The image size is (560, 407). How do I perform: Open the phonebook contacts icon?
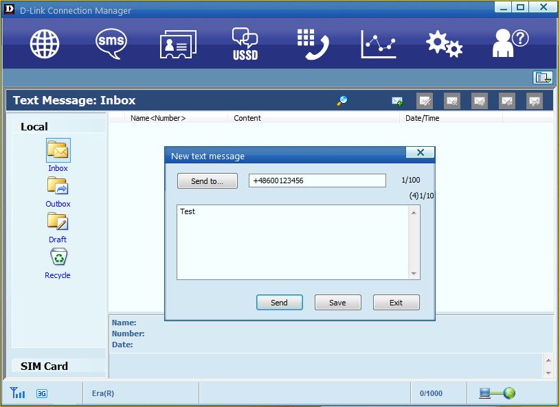click(178, 44)
